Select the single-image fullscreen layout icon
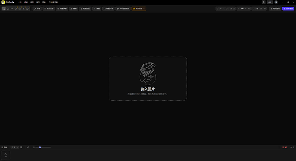 [x=4, y=9]
